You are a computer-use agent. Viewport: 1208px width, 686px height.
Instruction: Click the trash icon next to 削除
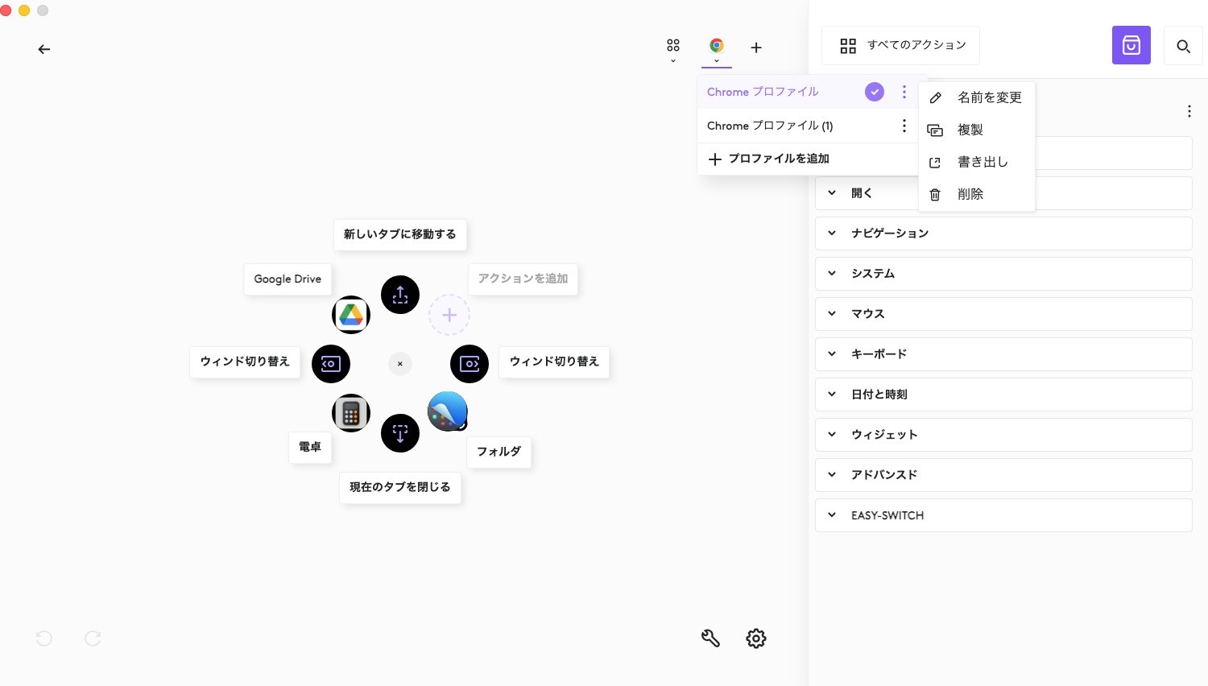click(935, 194)
